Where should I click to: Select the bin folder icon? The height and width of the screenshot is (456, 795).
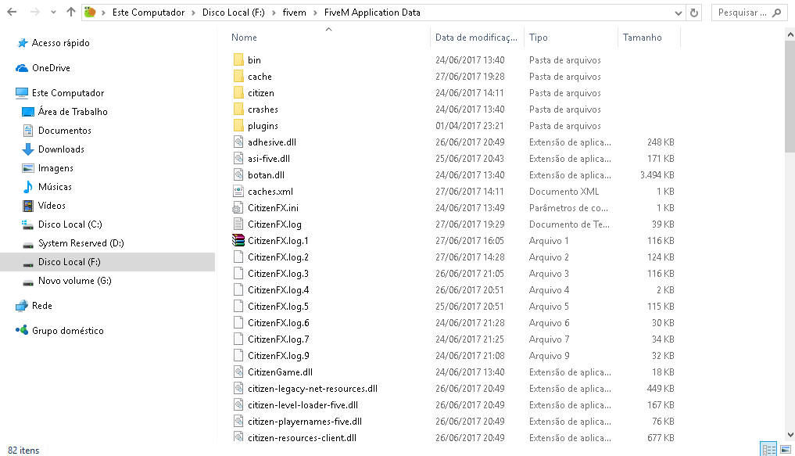click(x=238, y=60)
